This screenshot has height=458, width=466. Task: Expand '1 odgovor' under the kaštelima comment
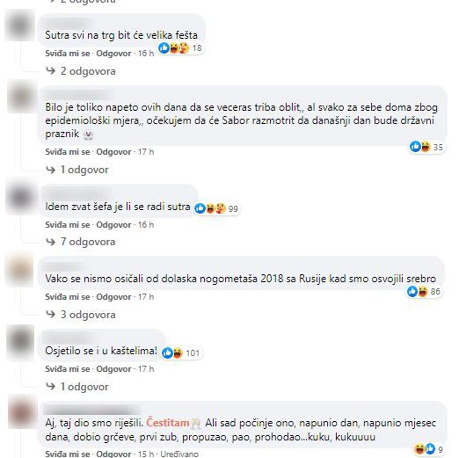point(77,387)
